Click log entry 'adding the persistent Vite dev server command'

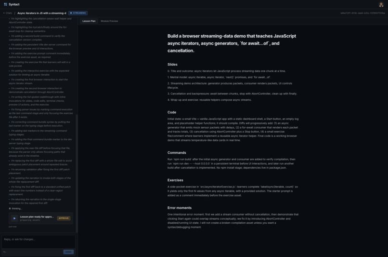40,47
